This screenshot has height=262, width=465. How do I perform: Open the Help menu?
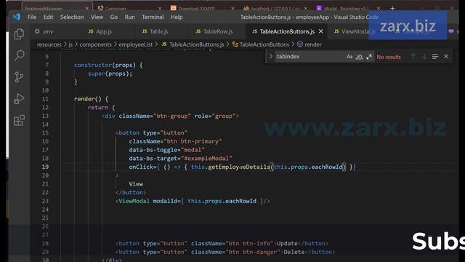pos(177,17)
